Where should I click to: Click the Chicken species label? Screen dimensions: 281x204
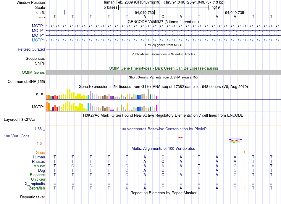pyautogui.click(x=38, y=179)
